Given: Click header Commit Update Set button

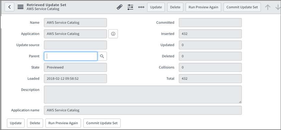Looking at the screenshot, I should (x=242, y=7).
